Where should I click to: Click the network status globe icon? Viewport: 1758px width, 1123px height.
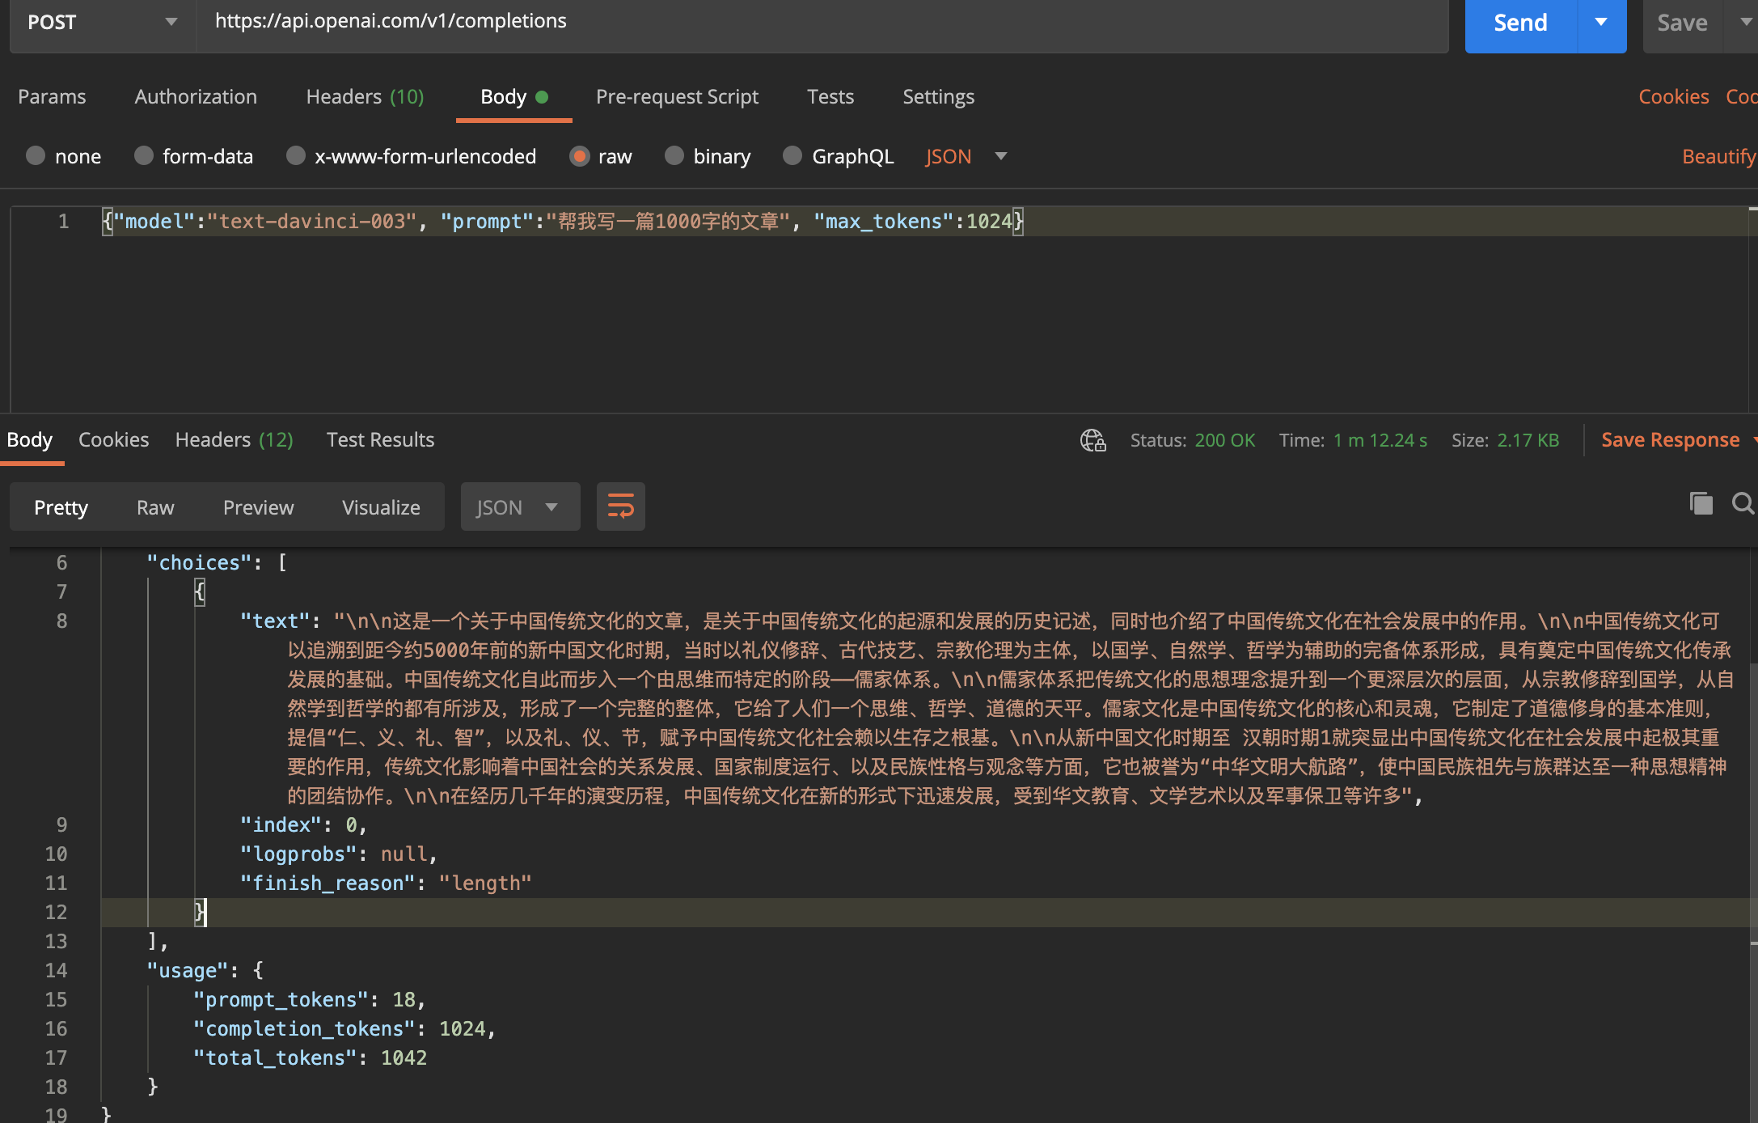(1092, 441)
